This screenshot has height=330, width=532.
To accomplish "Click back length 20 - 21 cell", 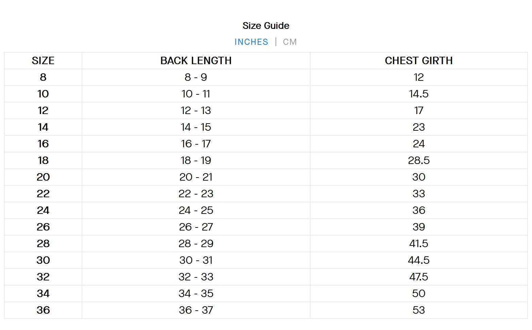I will 196,177.
